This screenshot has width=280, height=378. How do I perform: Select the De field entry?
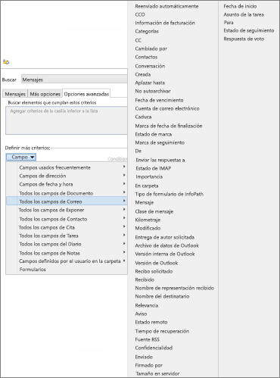click(138, 151)
